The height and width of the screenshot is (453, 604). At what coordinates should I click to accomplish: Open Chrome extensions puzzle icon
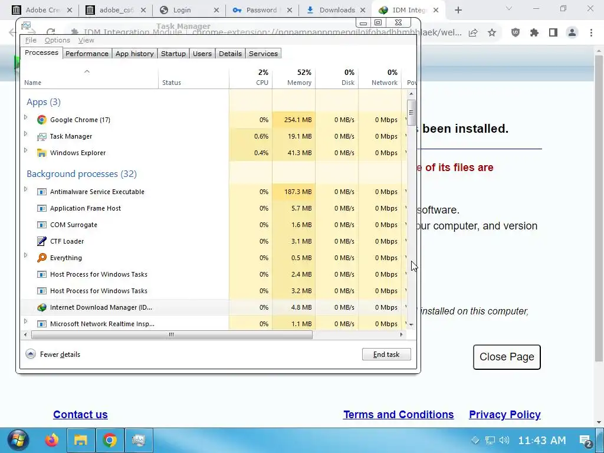point(534,33)
